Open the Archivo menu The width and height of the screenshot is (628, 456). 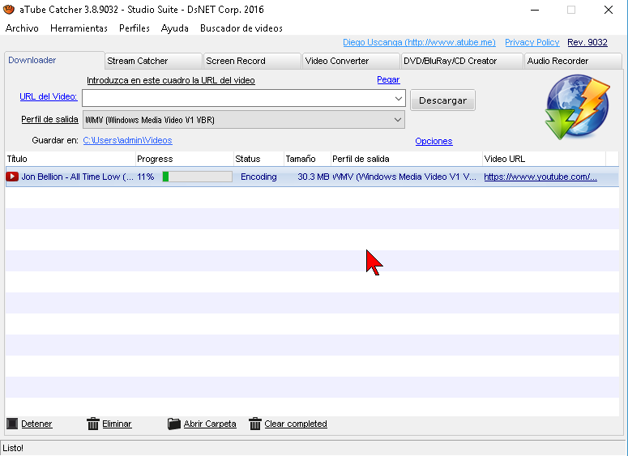(22, 28)
